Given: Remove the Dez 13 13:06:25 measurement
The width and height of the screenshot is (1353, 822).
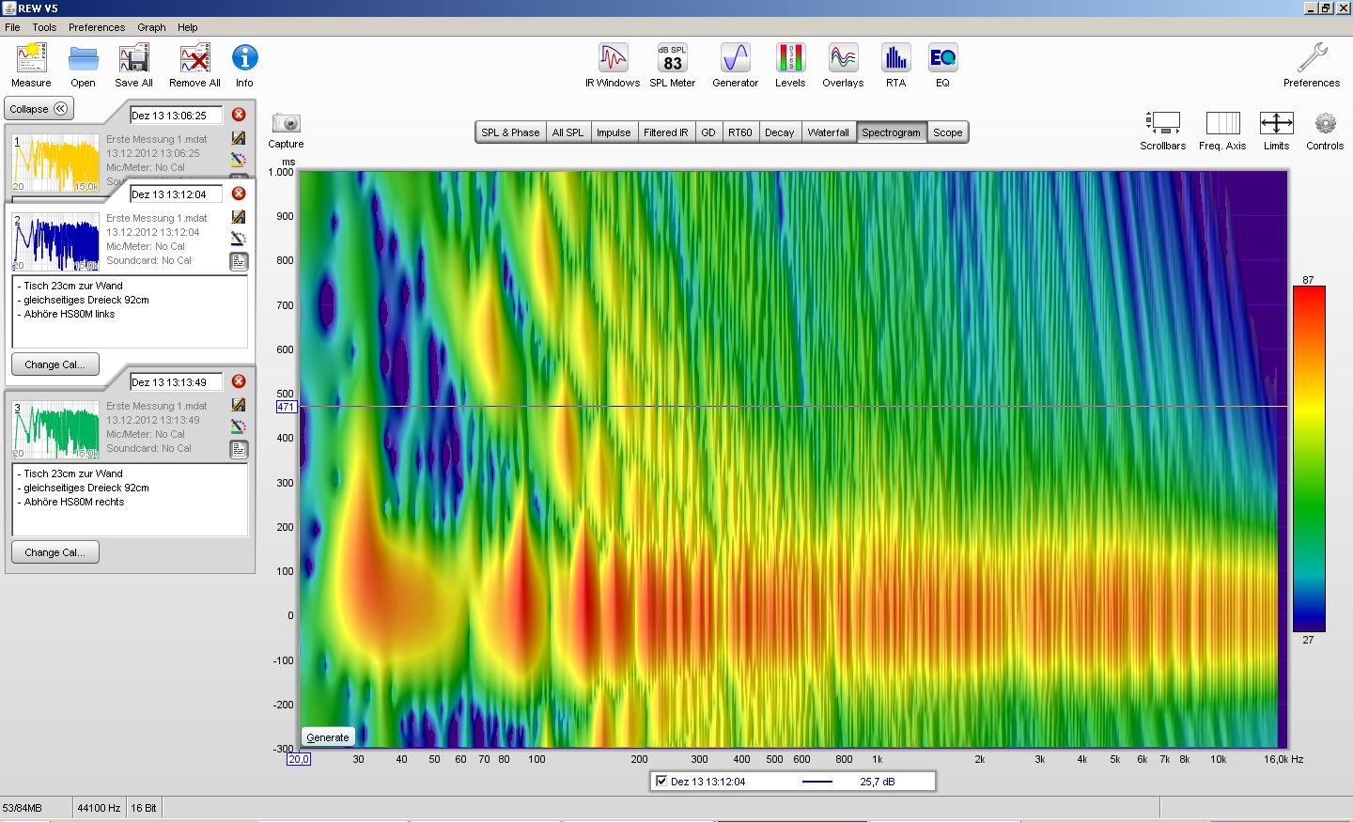Looking at the screenshot, I should click(x=239, y=115).
